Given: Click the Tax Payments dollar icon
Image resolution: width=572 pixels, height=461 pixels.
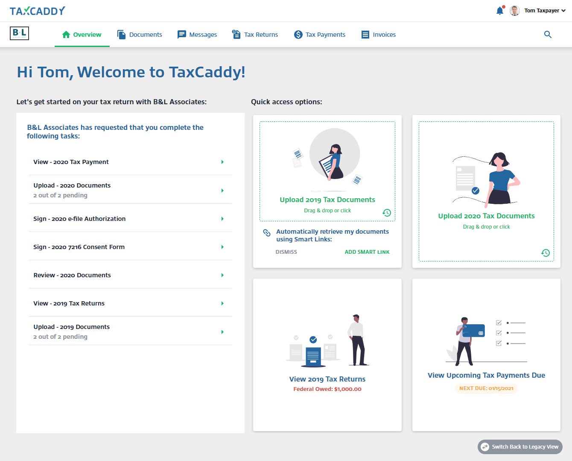Looking at the screenshot, I should click(298, 35).
